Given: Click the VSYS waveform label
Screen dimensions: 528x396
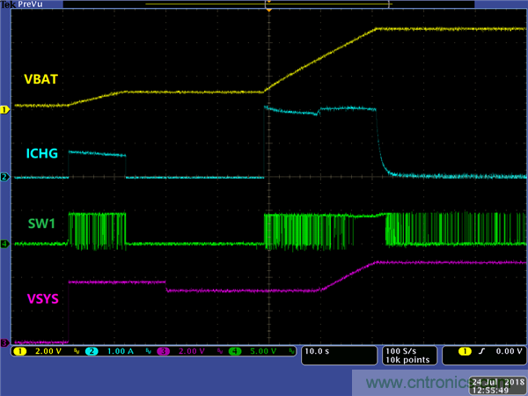Looking at the screenshot, I should (41, 299).
